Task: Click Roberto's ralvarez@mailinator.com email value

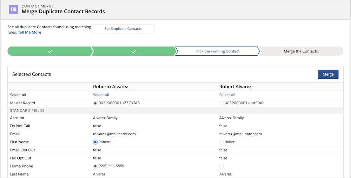Action: click(114, 134)
